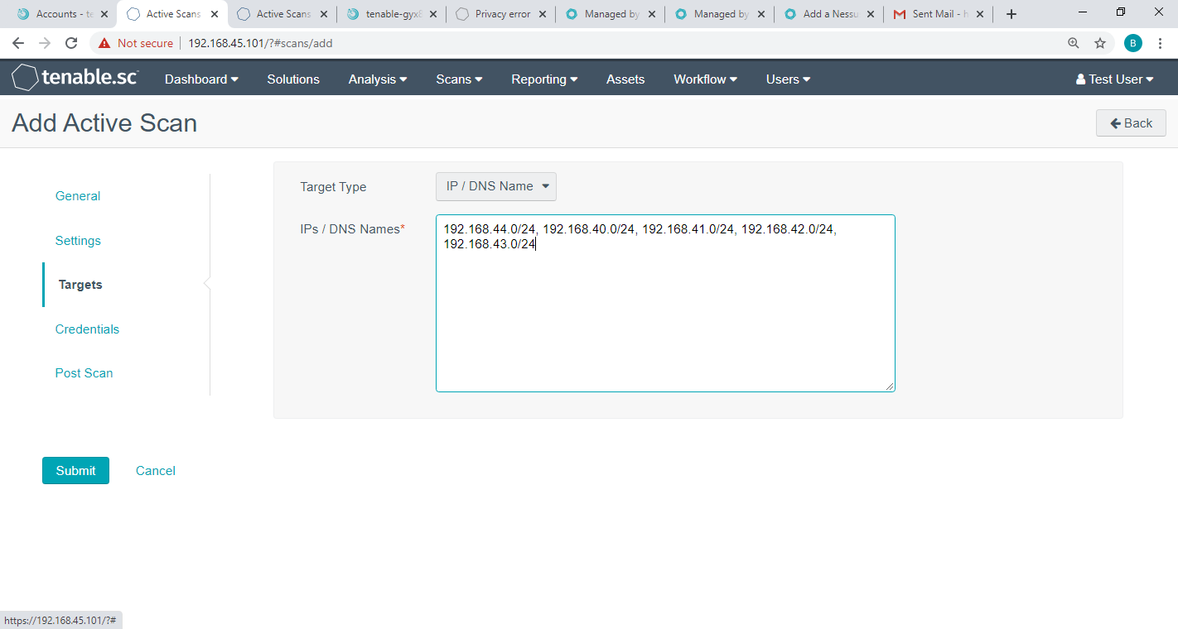Cancel adding the scan
Screen dimensions: 1178x629
(156, 471)
